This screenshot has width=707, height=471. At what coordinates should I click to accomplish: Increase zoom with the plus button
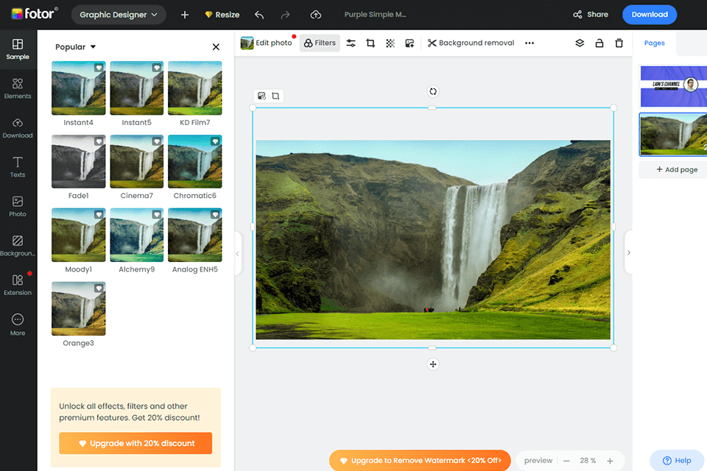click(610, 461)
